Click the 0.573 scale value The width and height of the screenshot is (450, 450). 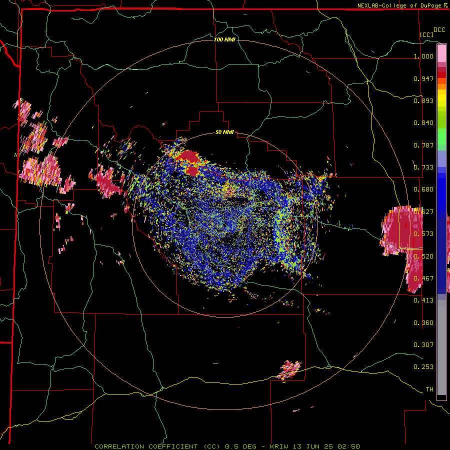point(423,234)
